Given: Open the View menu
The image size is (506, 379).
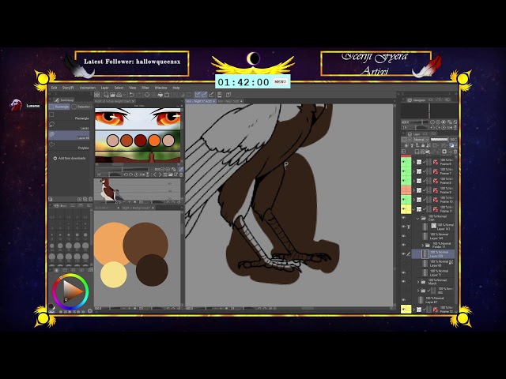Looking at the screenshot, I should pyautogui.click(x=132, y=88).
